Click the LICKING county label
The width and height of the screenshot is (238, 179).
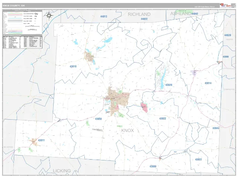(62, 171)
